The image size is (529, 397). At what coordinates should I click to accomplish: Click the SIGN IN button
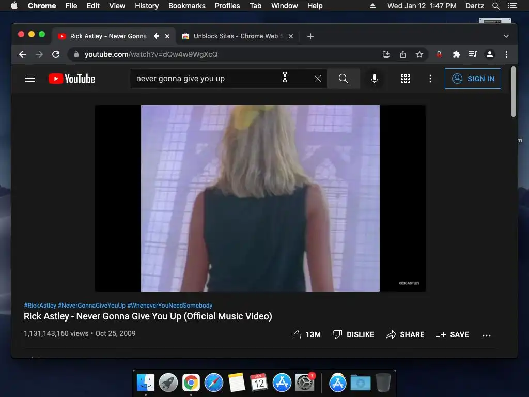click(473, 79)
